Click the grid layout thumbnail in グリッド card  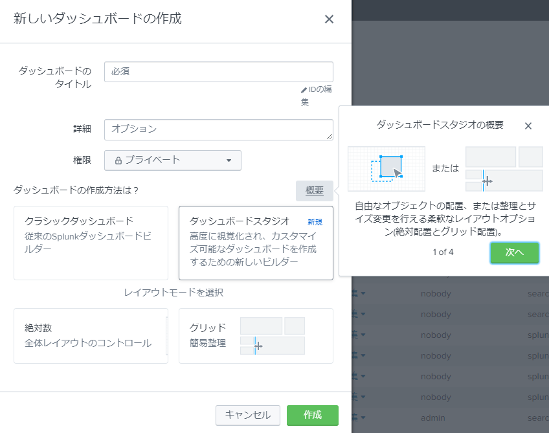(x=273, y=336)
